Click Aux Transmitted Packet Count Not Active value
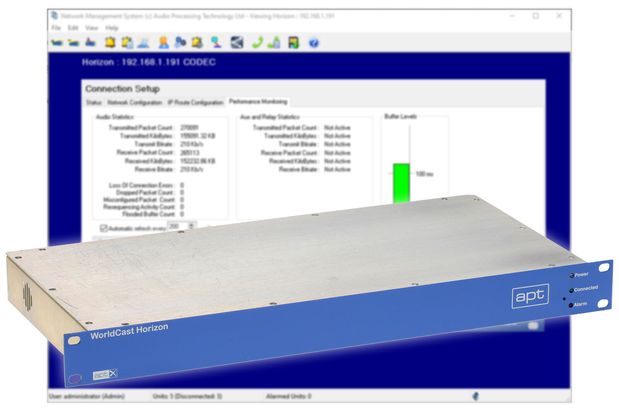This screenshot has width=619, height=411. tap(337, 128)
